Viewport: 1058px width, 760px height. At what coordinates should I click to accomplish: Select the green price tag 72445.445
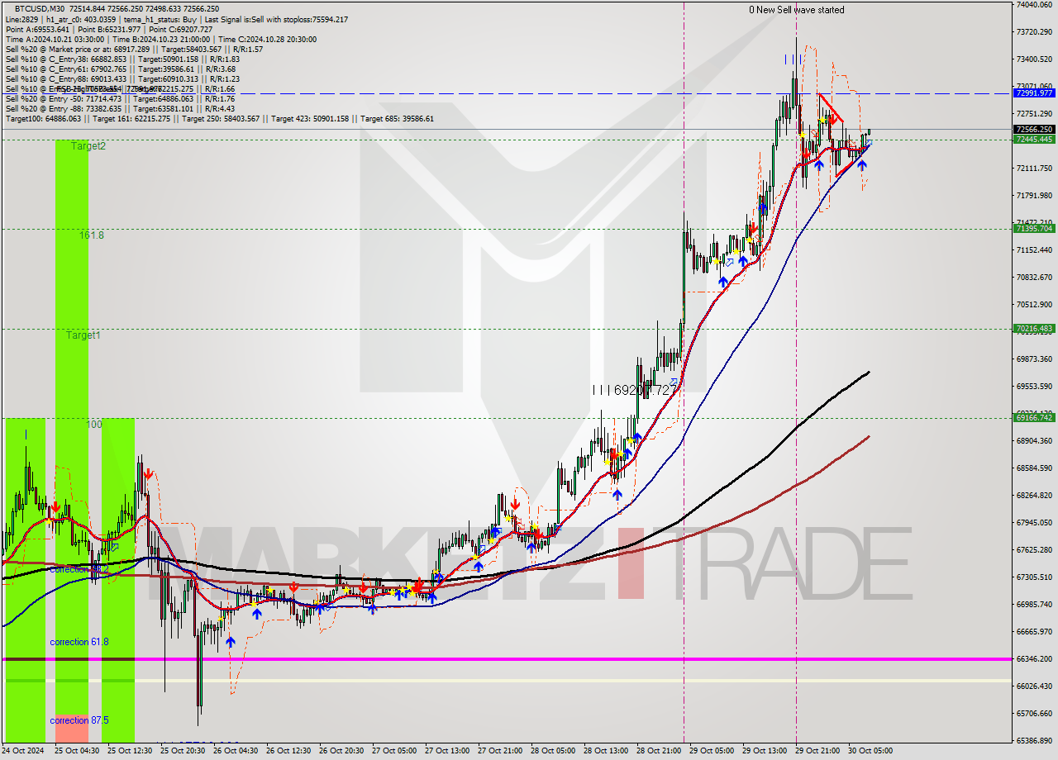pyautogui.click(x=1034, y=140)
